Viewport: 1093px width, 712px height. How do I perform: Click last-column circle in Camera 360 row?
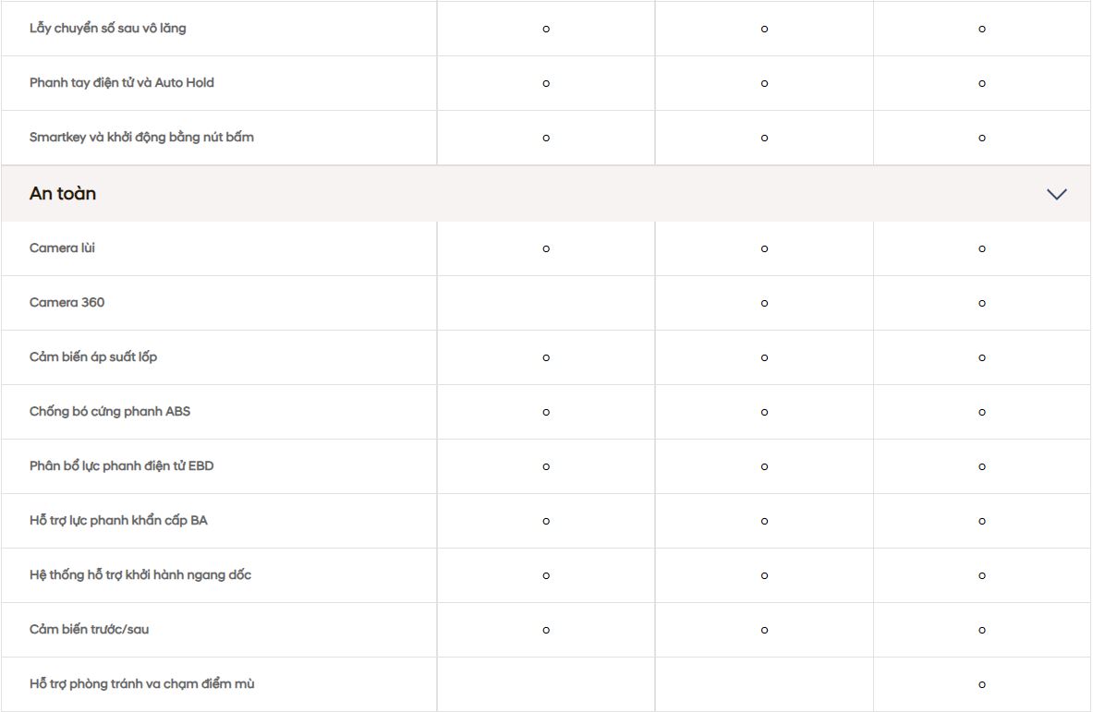[x=982, y=303]
